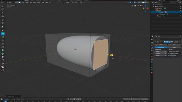Screen dimensions: 182x102
Task: Toggle Optimal Display checkbox
Action: point(169,54)
